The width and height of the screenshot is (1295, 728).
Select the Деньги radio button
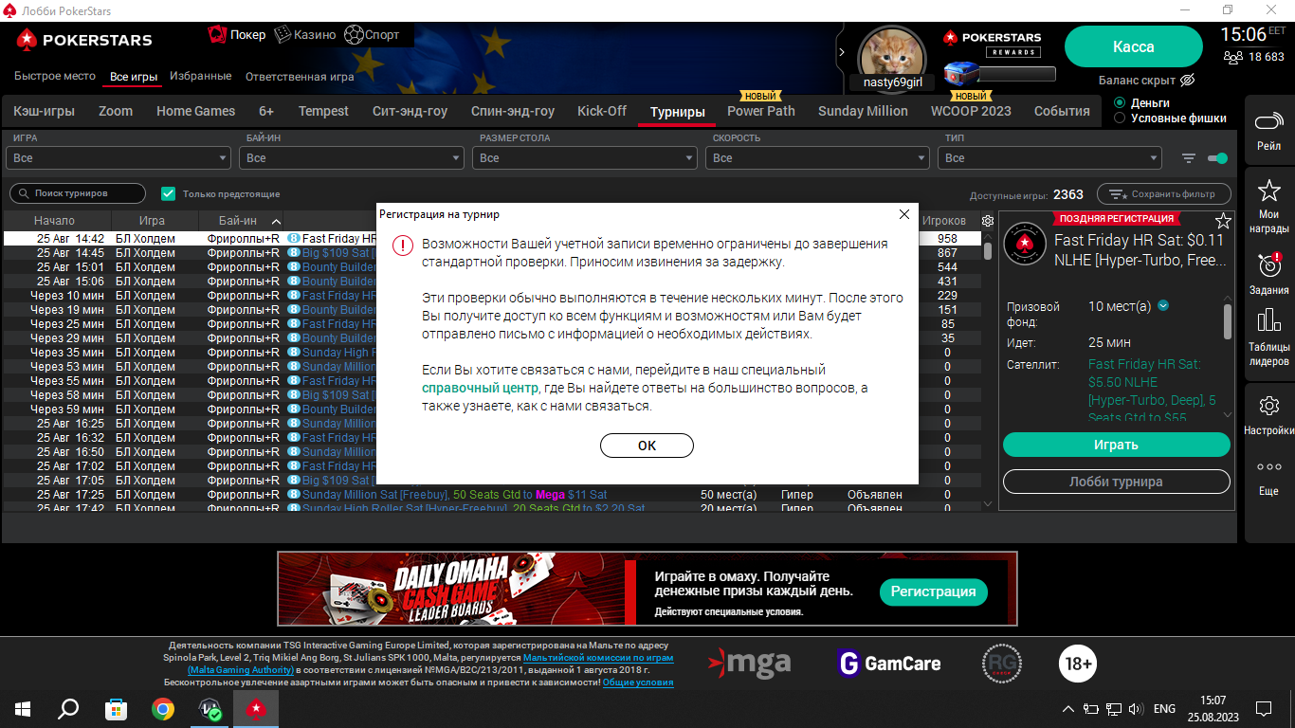1121,102
